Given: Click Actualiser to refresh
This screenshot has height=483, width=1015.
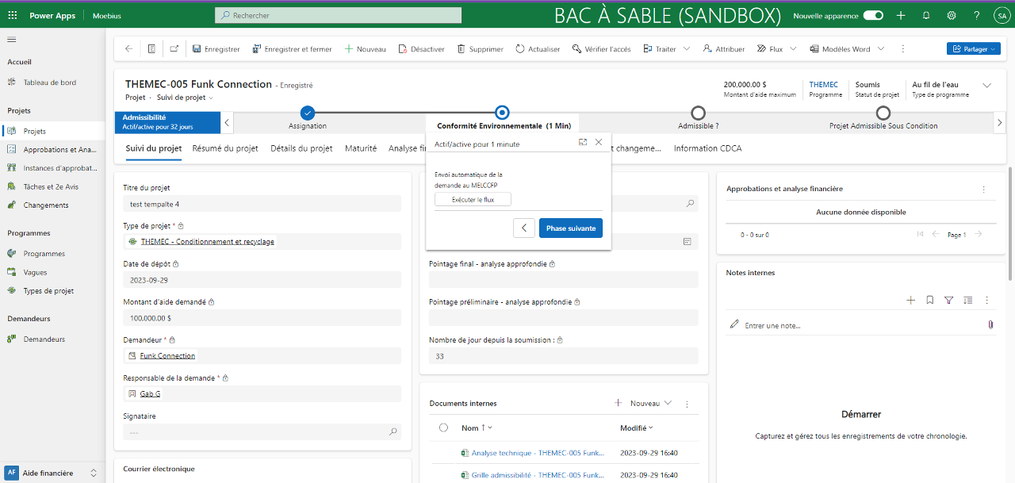Looking at the screenshot, I should pos(538,49).
